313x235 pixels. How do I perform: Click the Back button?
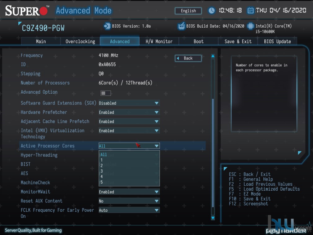(188, 58)
